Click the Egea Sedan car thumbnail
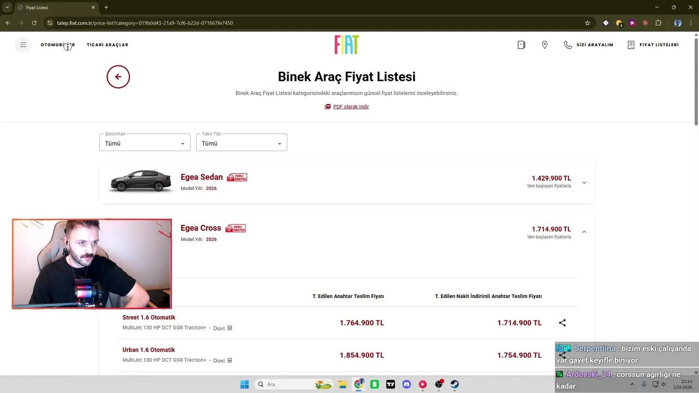 (141, 181)
